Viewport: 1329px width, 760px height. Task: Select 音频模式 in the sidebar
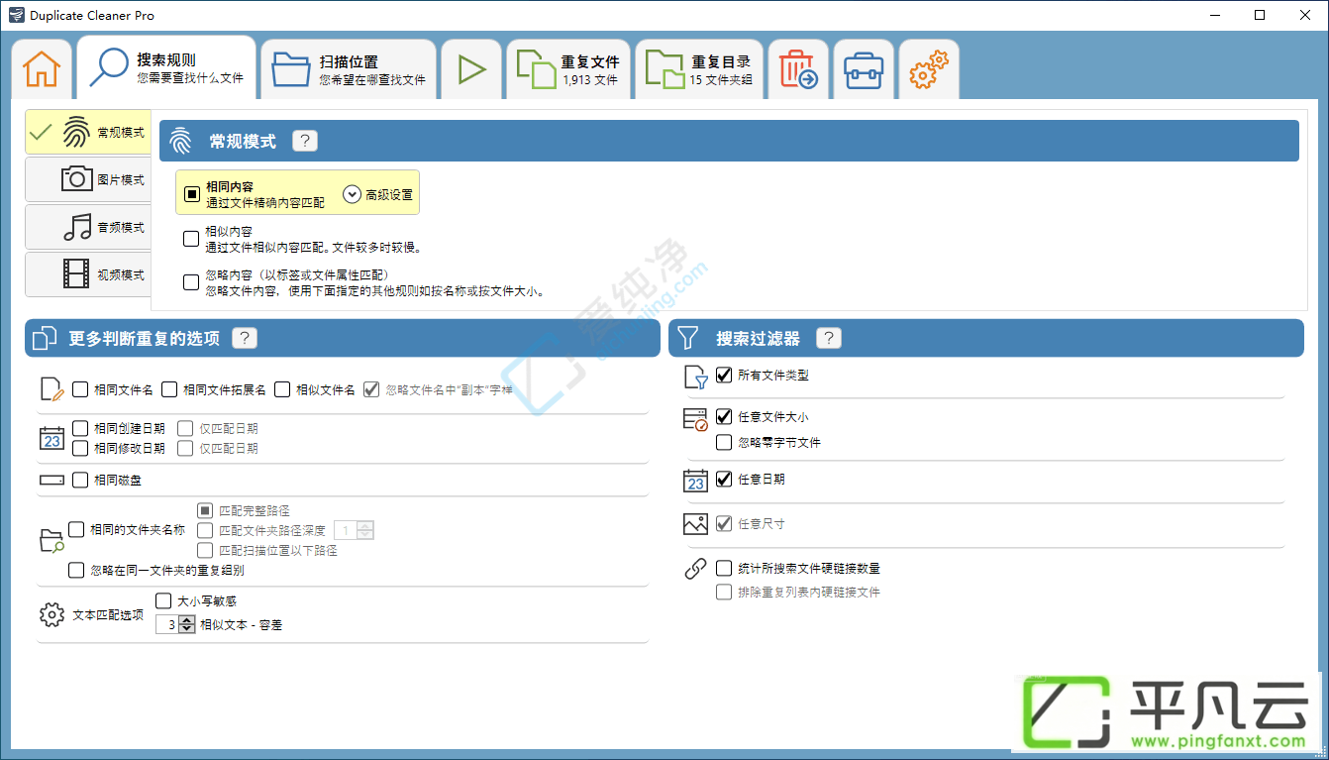coord(88,227)
